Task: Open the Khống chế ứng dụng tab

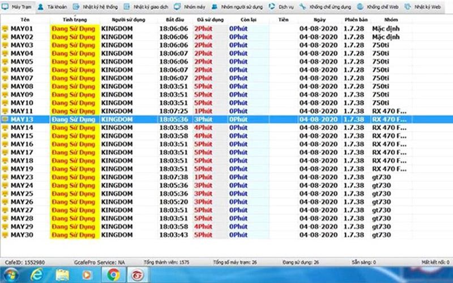Action: (325, 7)
